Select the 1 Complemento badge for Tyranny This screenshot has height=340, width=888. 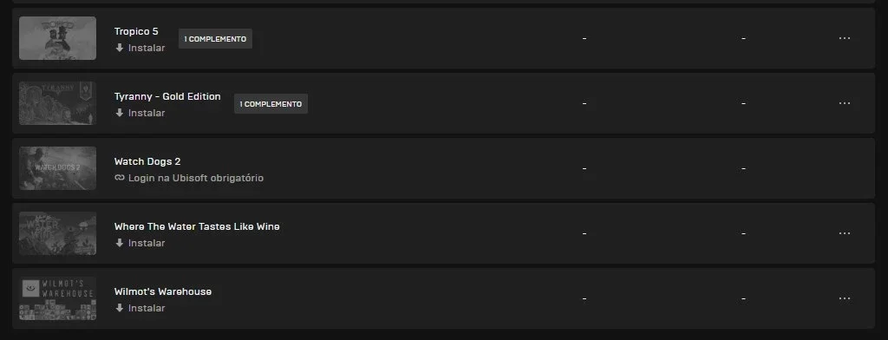271,104
